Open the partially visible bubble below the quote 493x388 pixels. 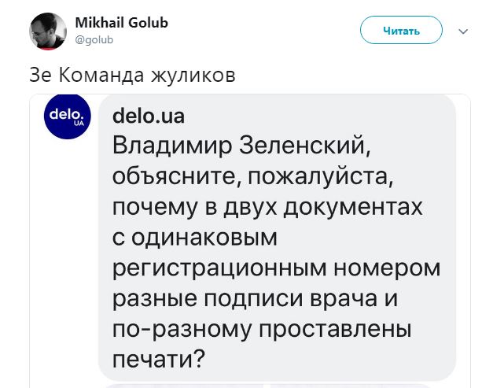pyautogui.click(x=267, y=386)
